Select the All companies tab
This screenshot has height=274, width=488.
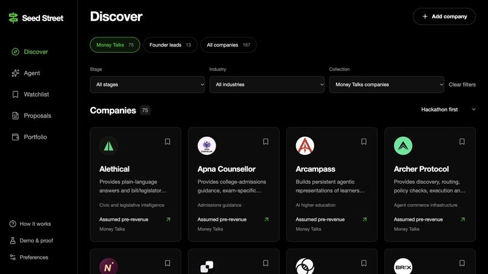(x=228, y=45)
